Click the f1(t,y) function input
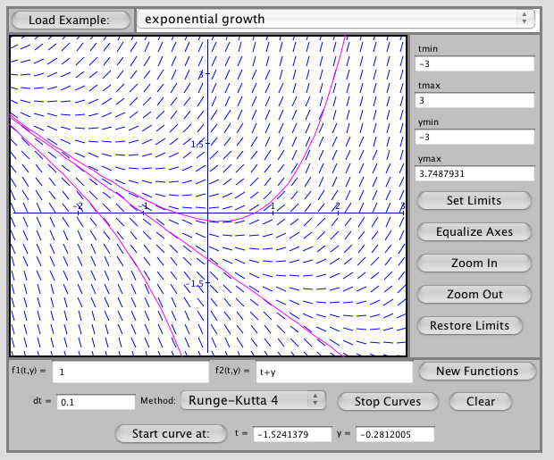This screenshot has height=460, width=554. 130,371
